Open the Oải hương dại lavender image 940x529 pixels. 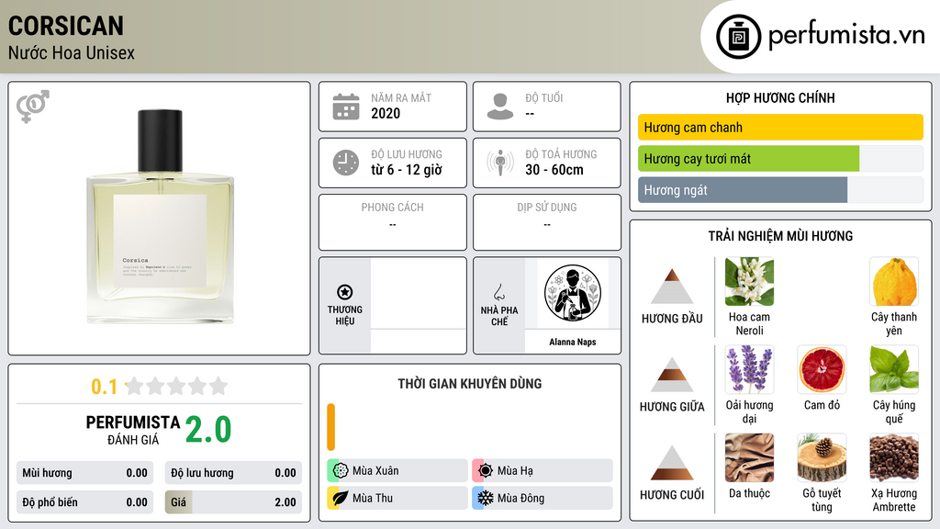coord(749,369)
